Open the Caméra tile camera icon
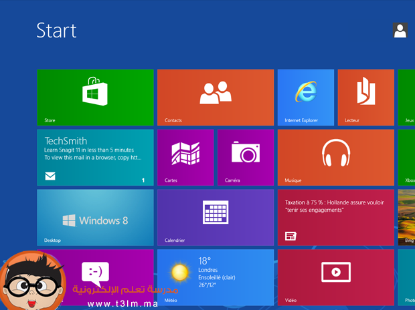The height and width of the screenshot is (310, 415). click(246, 152)
